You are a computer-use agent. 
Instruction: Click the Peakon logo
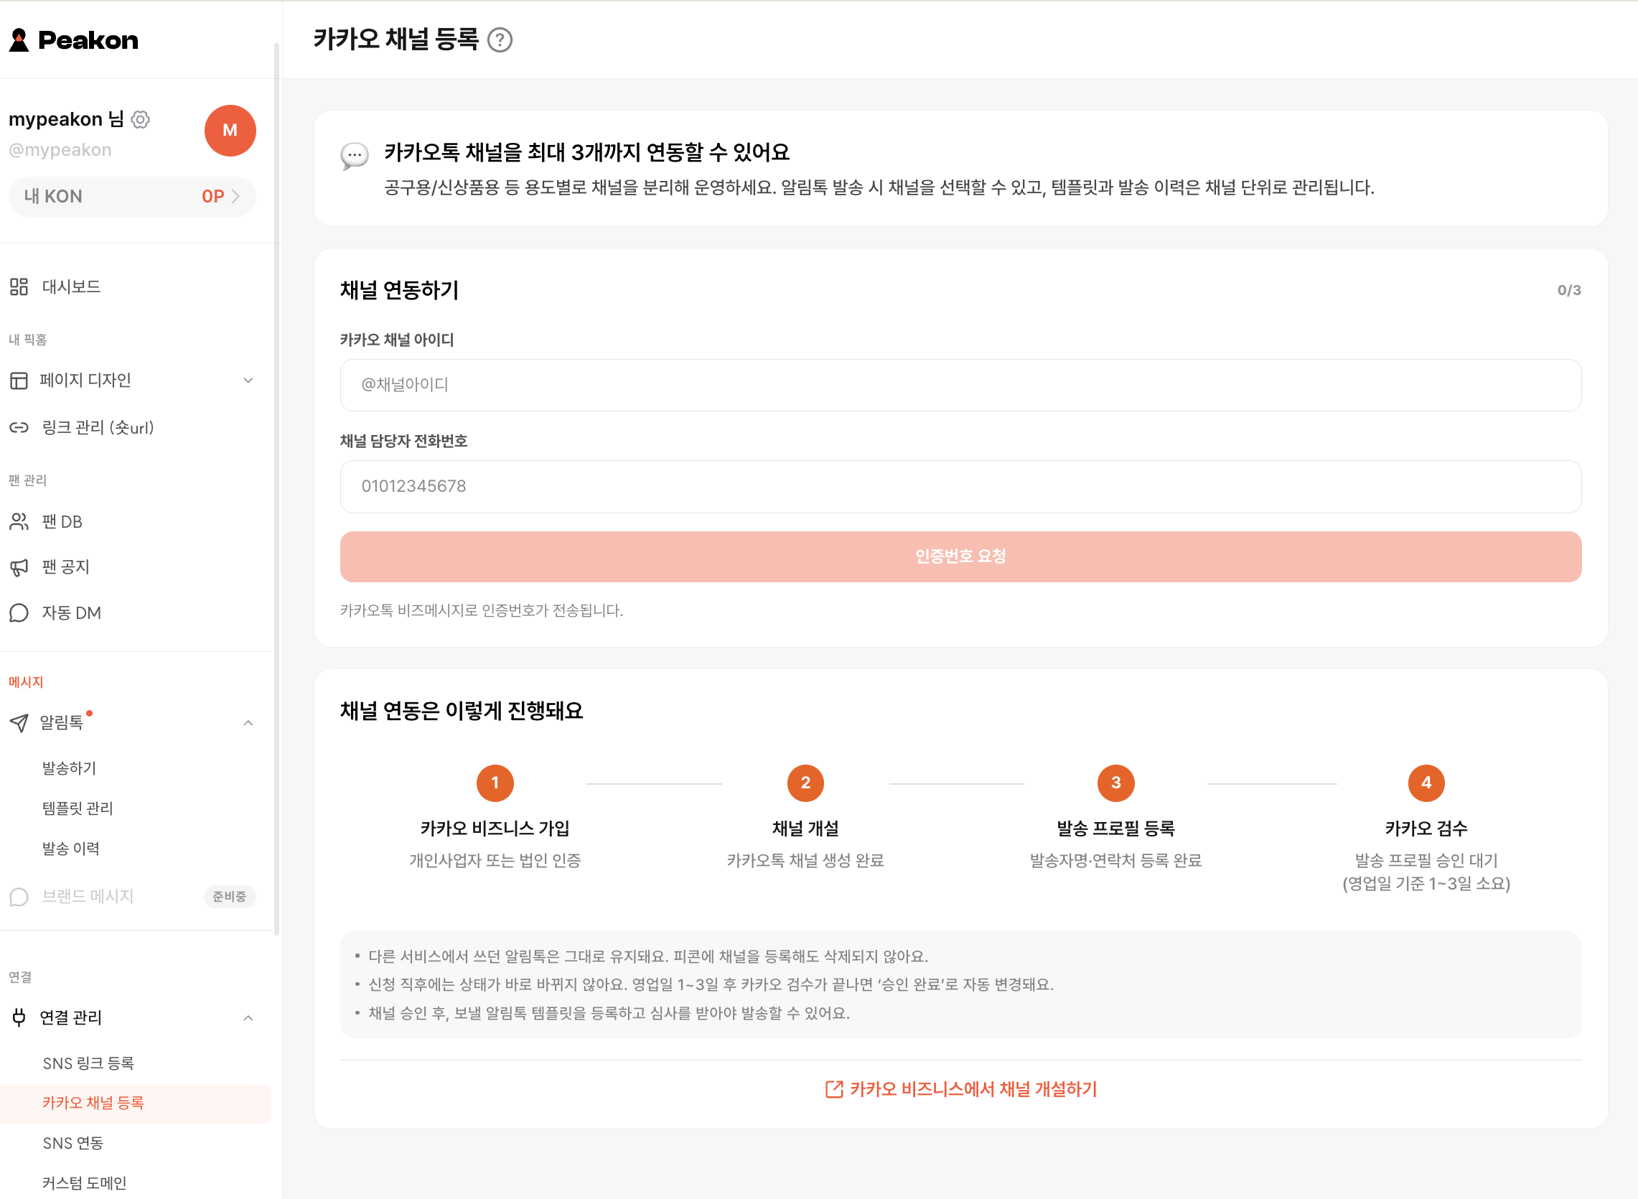click(x=73, y=40)
